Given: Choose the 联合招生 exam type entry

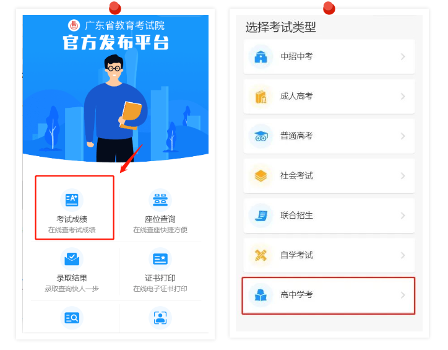Looking at the screenshot, I should [329, 216].
